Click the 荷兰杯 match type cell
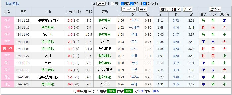This screenshot has width=232, height=95. [x=8, y=49]
